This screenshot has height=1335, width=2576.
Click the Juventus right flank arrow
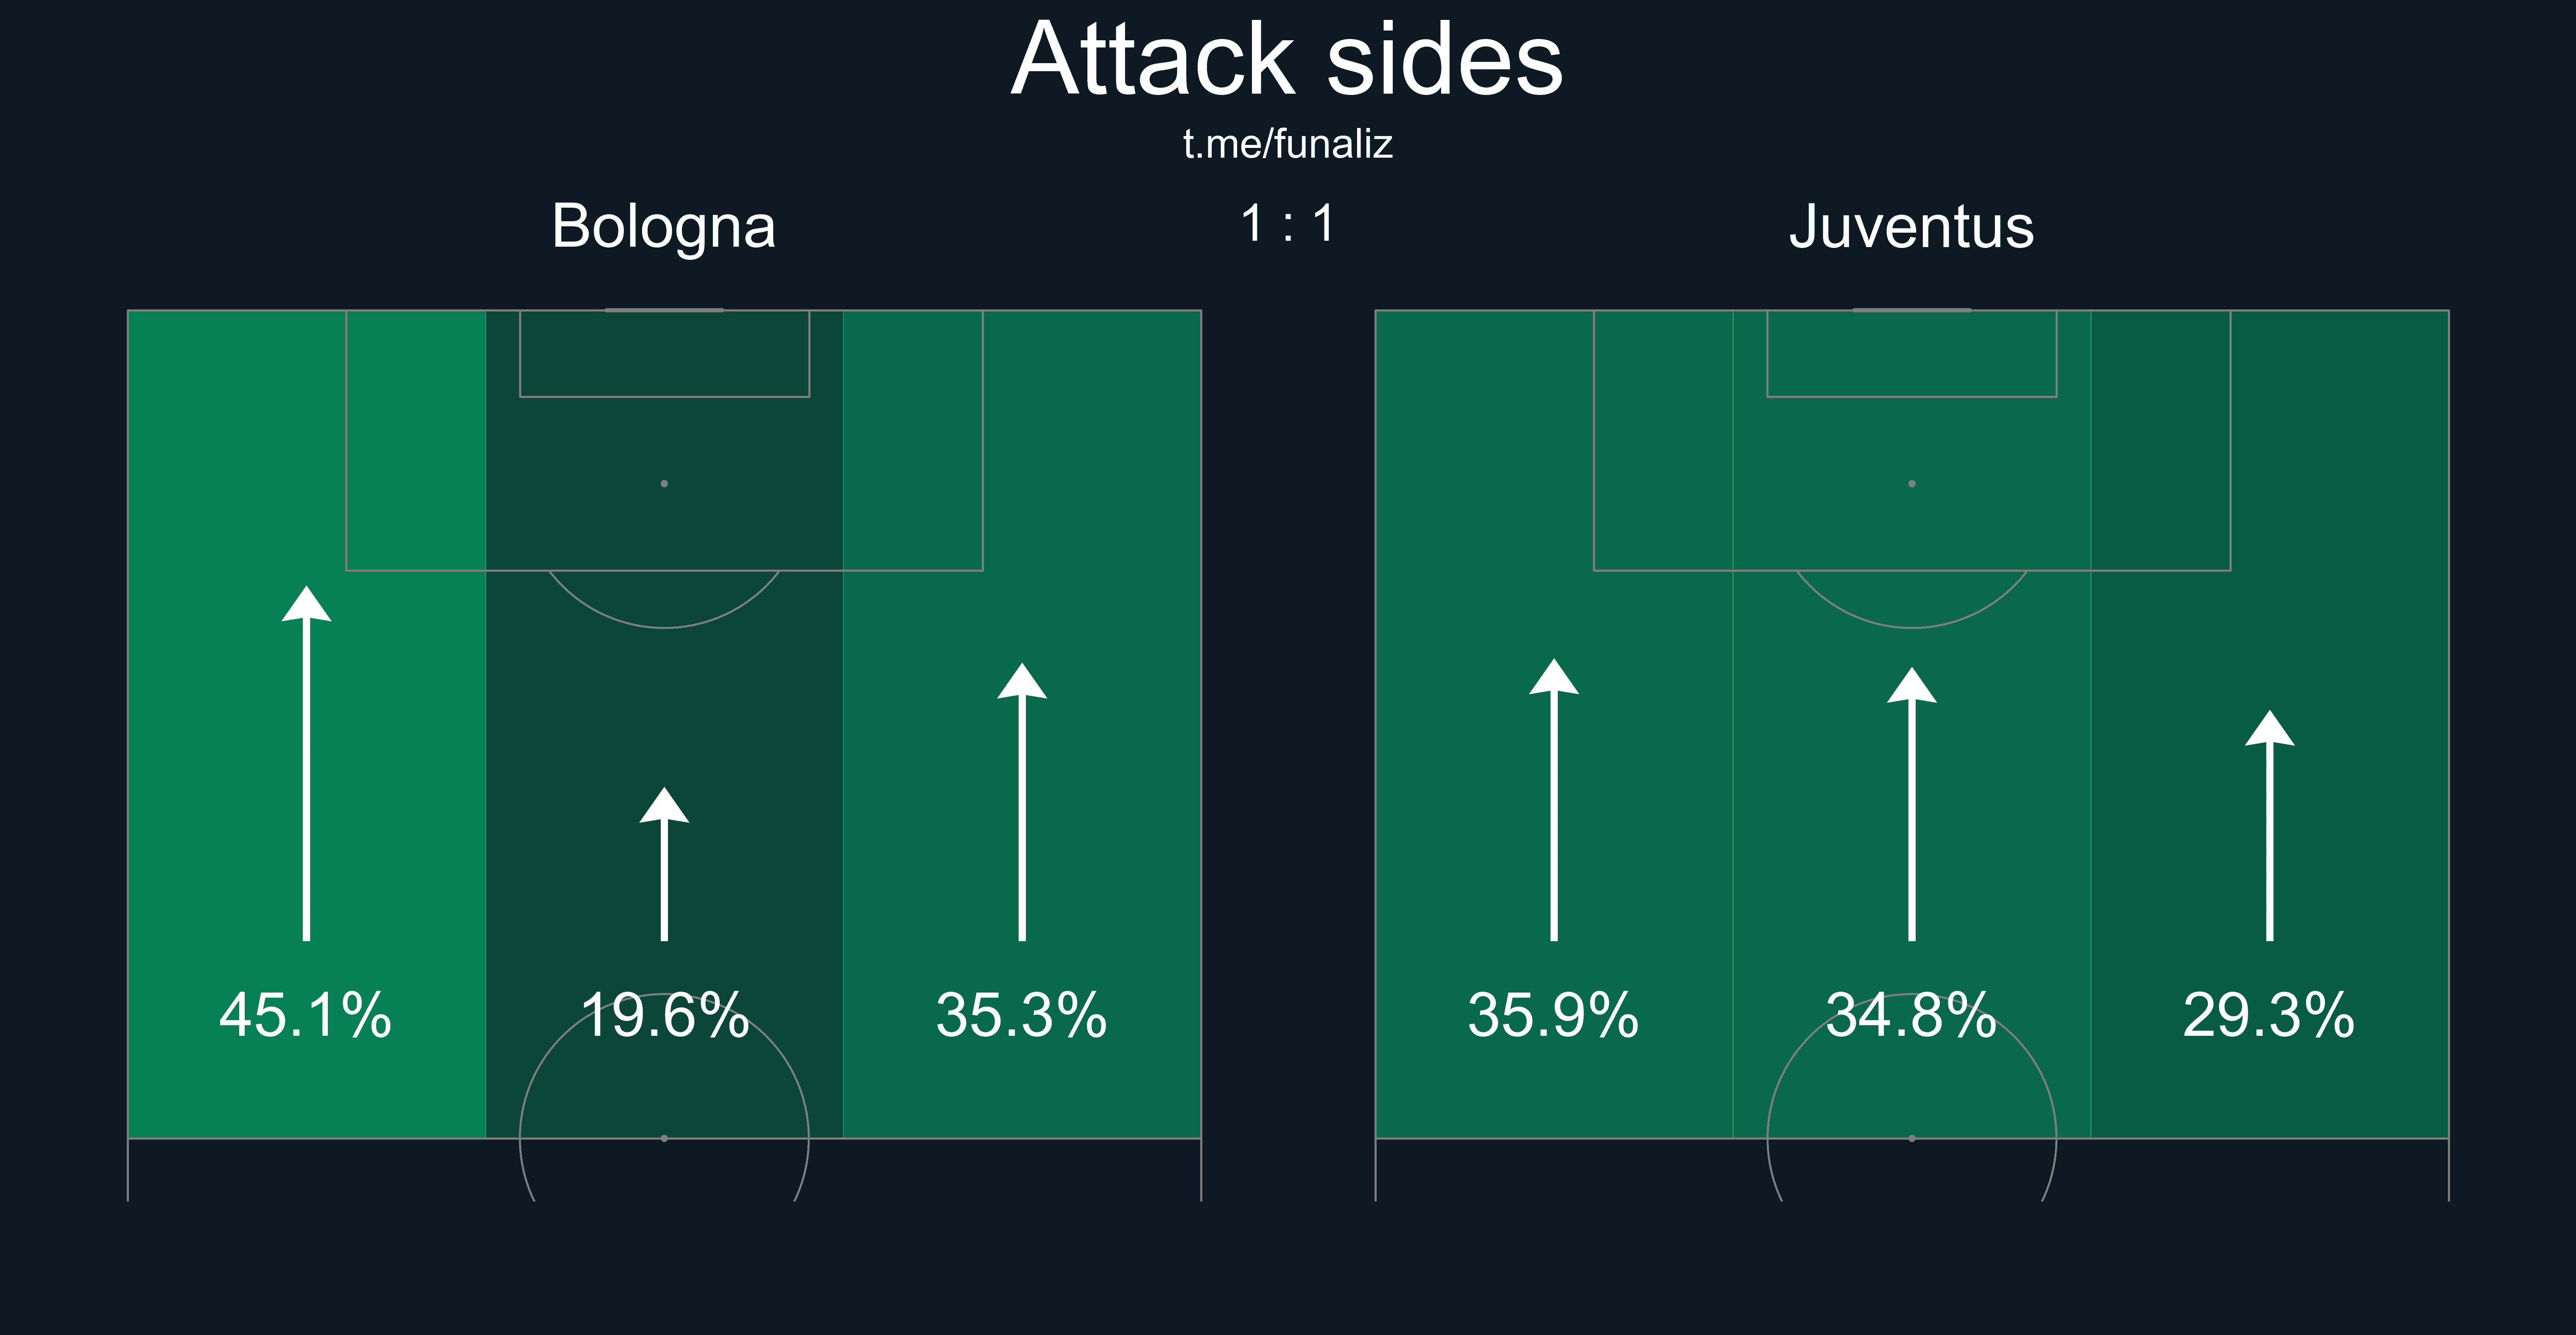[2270, 826]
